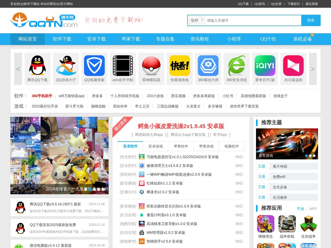
Task: Click the 智骑助手 app icon
Action: [142, 241]
